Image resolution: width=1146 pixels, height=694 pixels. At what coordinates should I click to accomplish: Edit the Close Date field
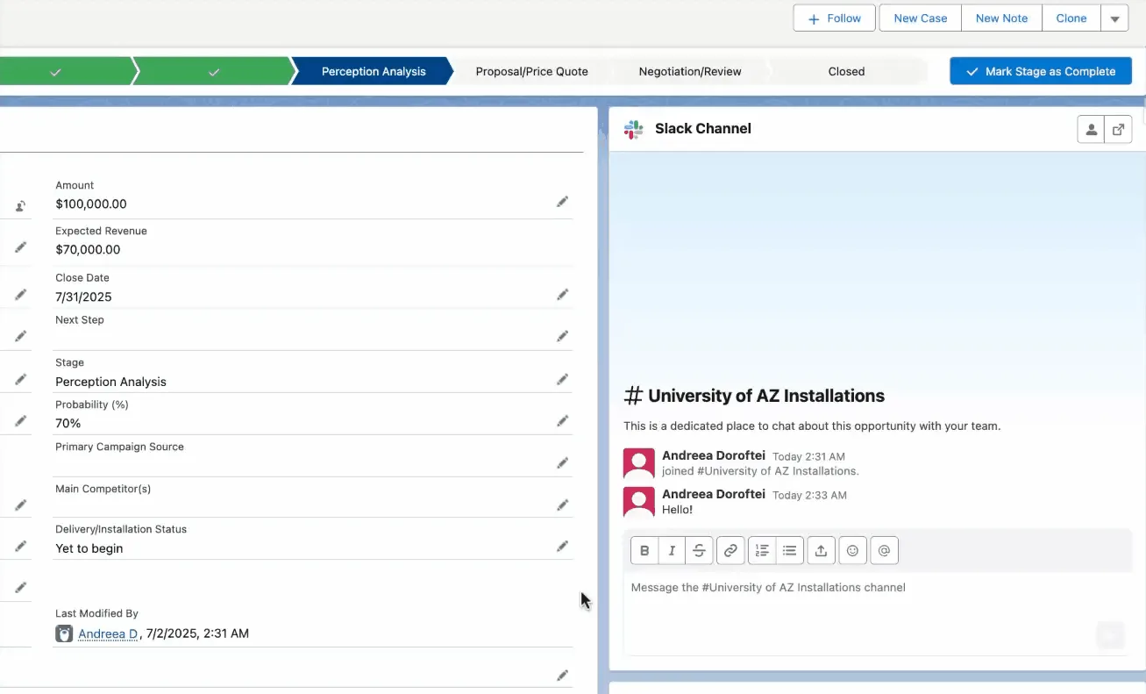coord(562,295)
